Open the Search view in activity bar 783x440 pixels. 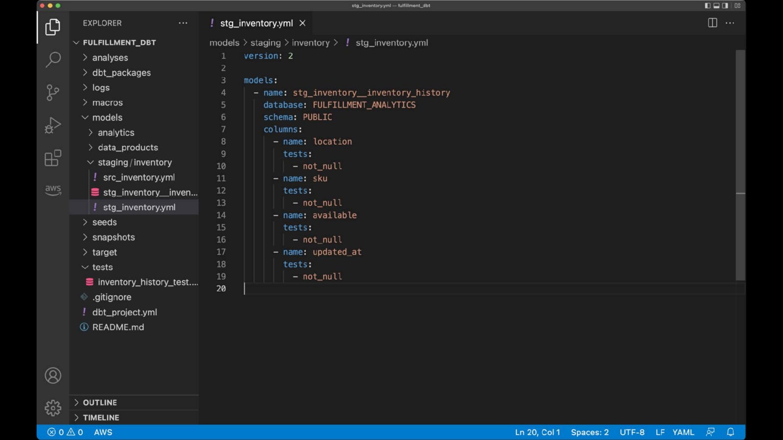(x=53, y=60)
